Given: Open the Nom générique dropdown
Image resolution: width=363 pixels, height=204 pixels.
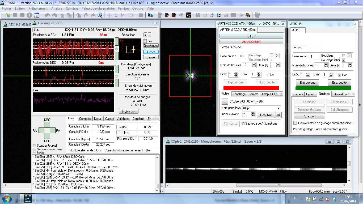Looking at the screenshot, I should point(278,108).
